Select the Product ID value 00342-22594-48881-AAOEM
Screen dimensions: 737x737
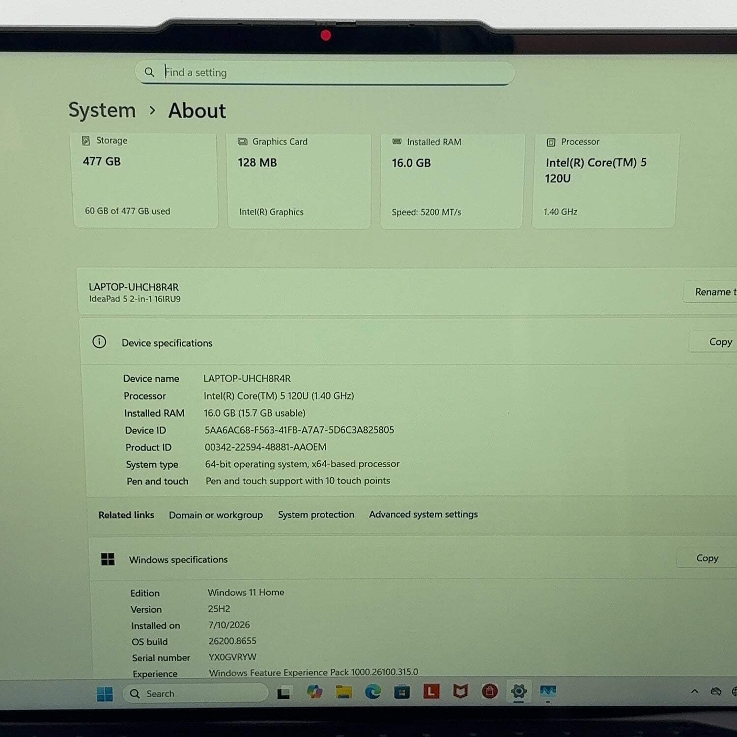coord(265,447)
